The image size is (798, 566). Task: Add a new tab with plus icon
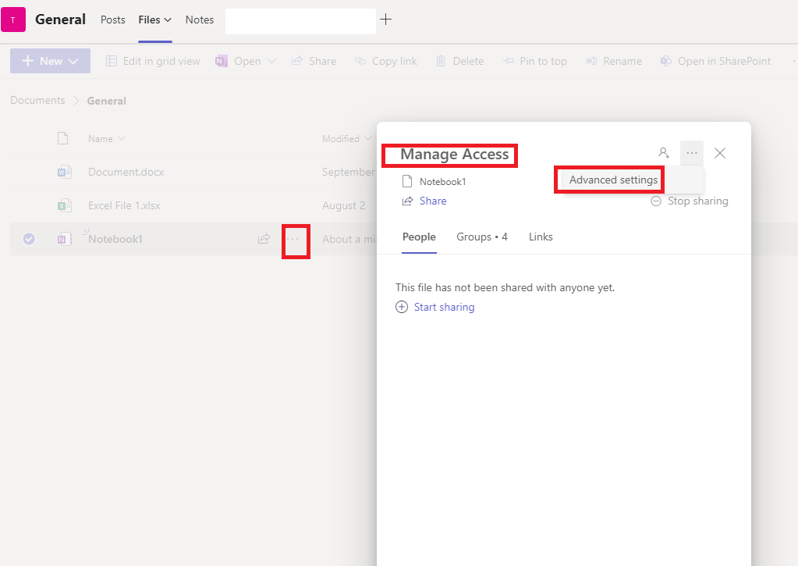386,20
